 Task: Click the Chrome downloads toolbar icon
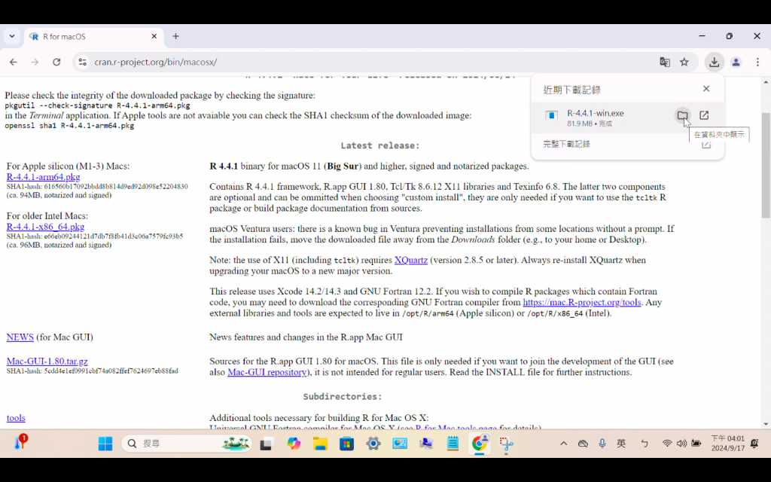714,62
